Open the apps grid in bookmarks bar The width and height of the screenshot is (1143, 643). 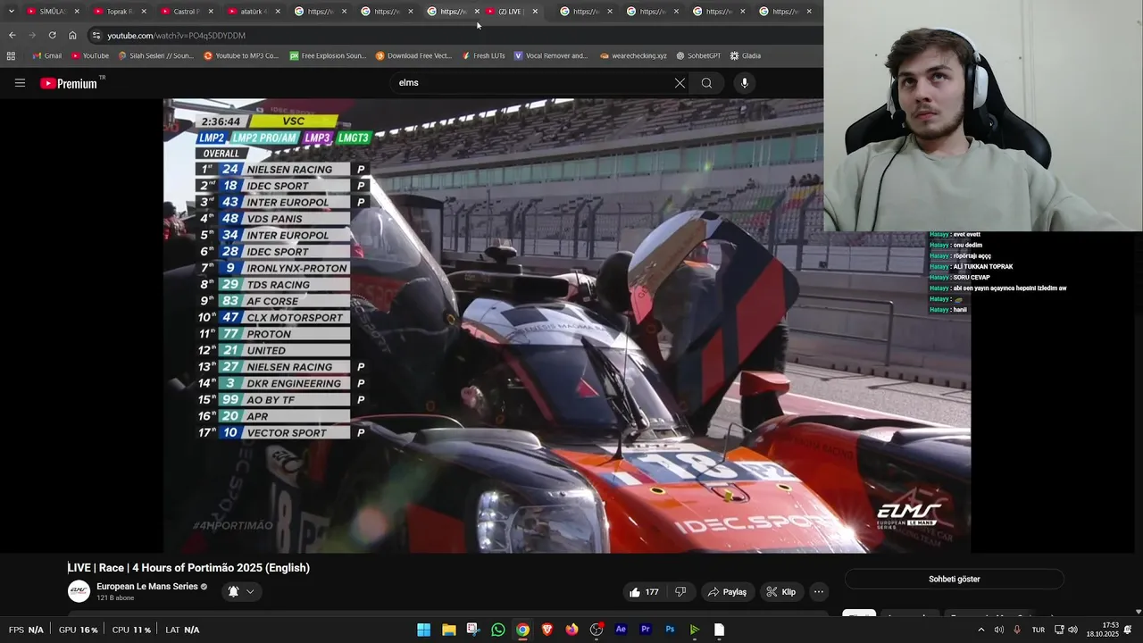11,55
